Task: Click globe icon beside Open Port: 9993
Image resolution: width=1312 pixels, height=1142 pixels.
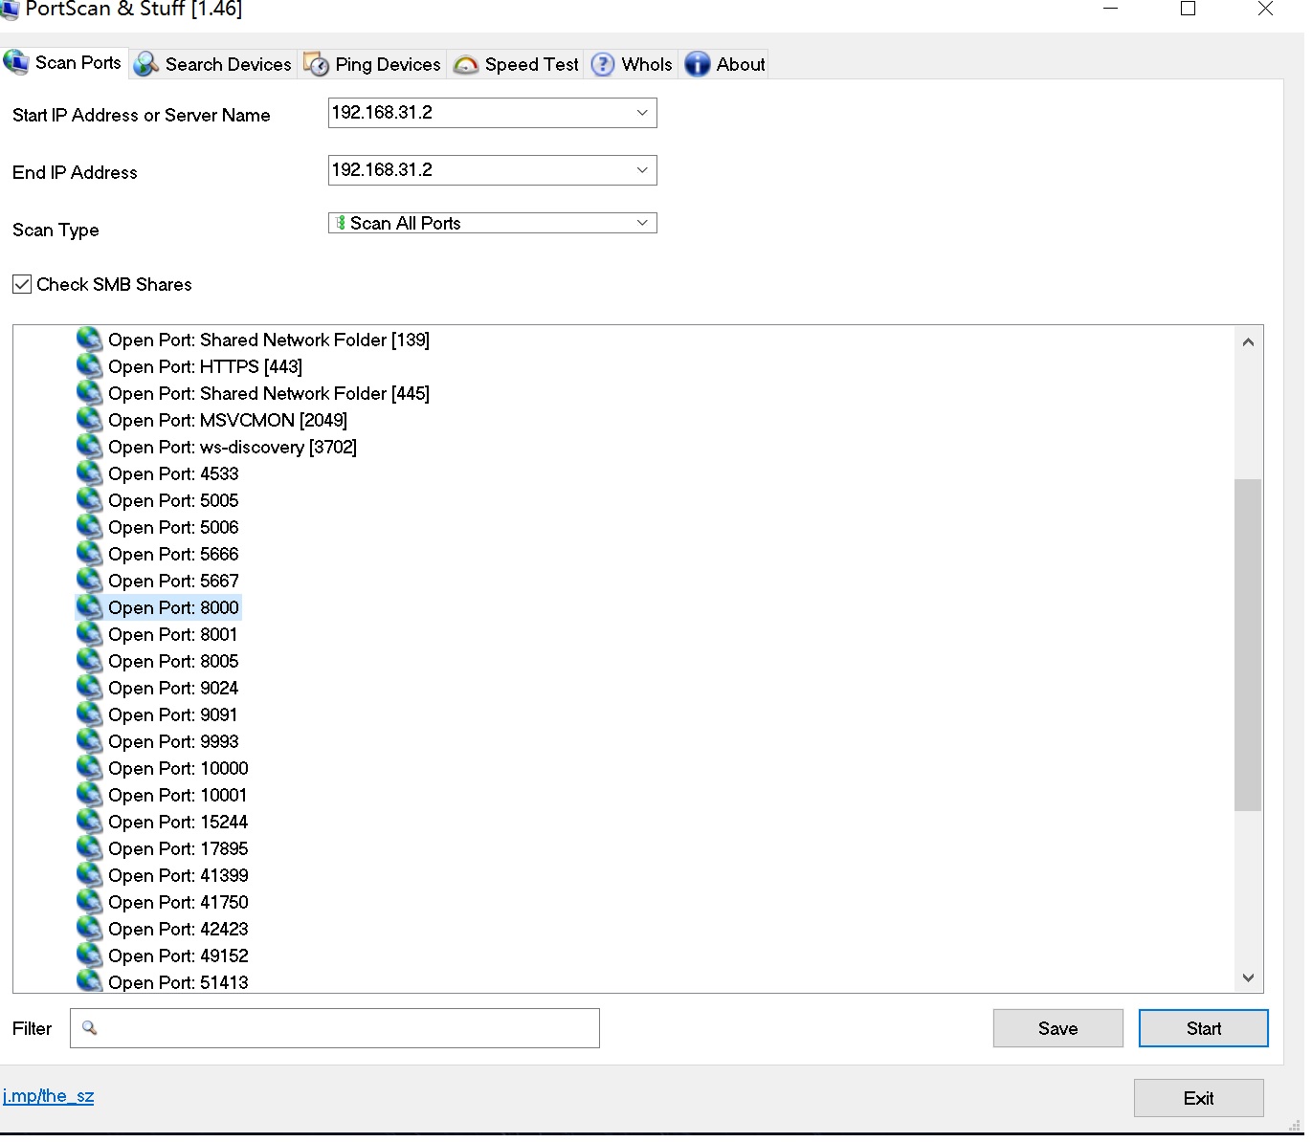Action: click(90, 741)
